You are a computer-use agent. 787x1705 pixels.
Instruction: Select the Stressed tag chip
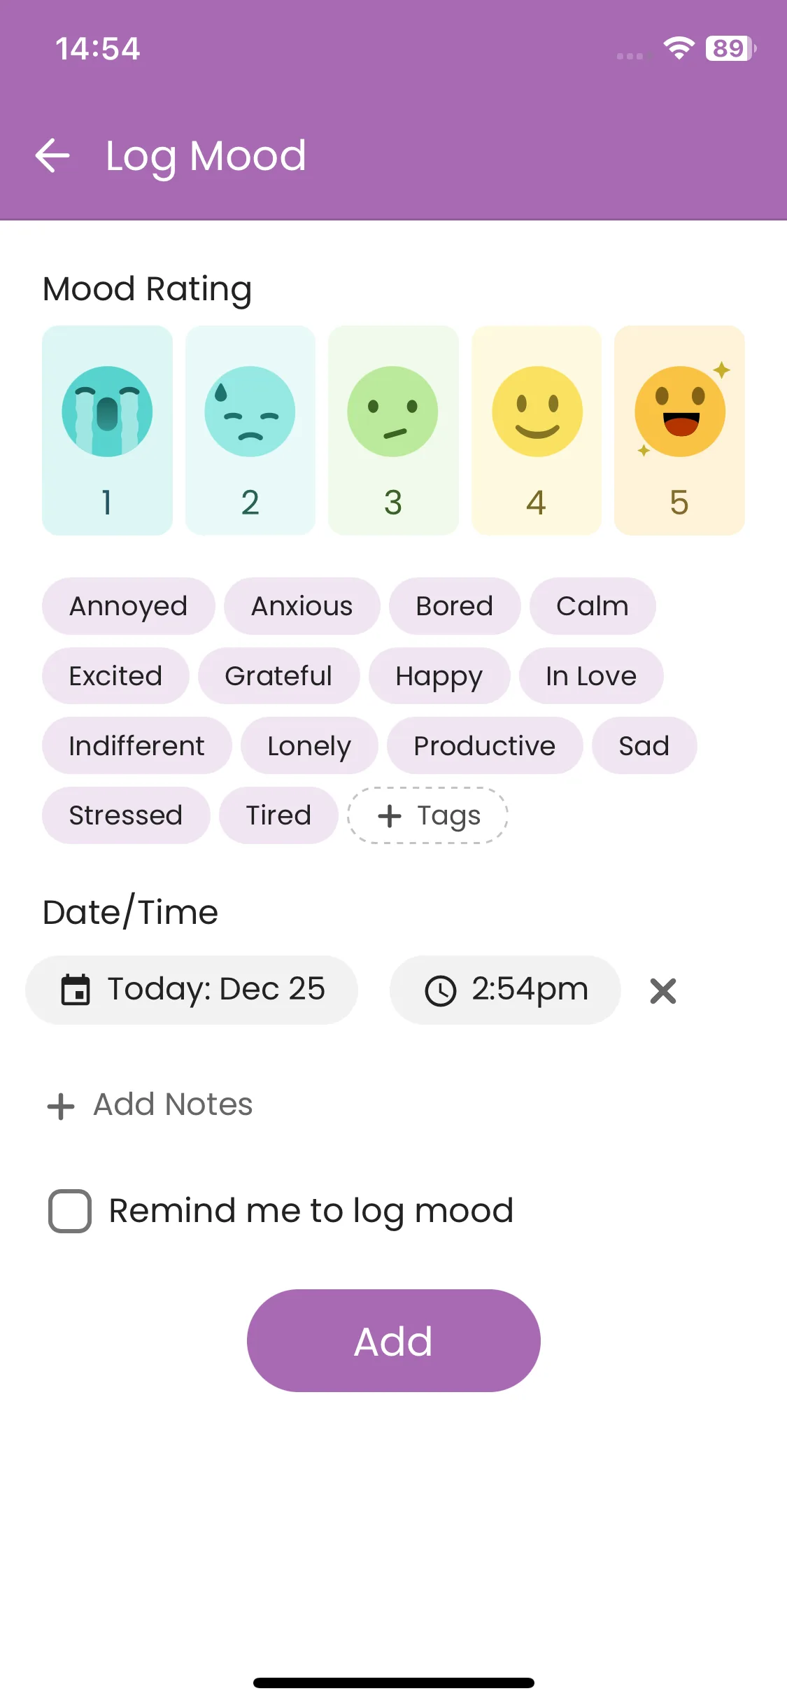pyautogui.click(x=126, y=815)
